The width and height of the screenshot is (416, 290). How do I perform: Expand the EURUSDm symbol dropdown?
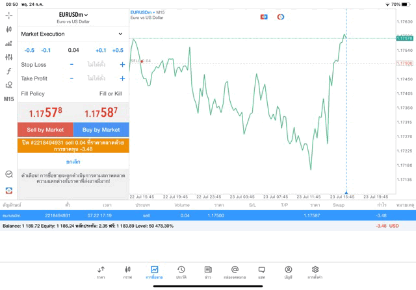(x=73, y=14)
